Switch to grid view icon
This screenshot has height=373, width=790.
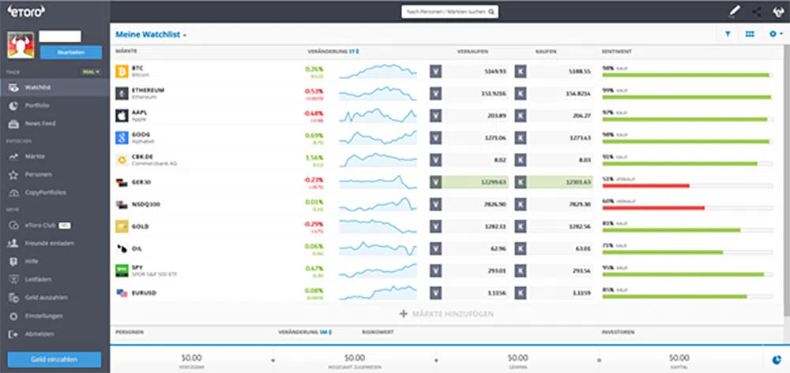coord(750,34)
